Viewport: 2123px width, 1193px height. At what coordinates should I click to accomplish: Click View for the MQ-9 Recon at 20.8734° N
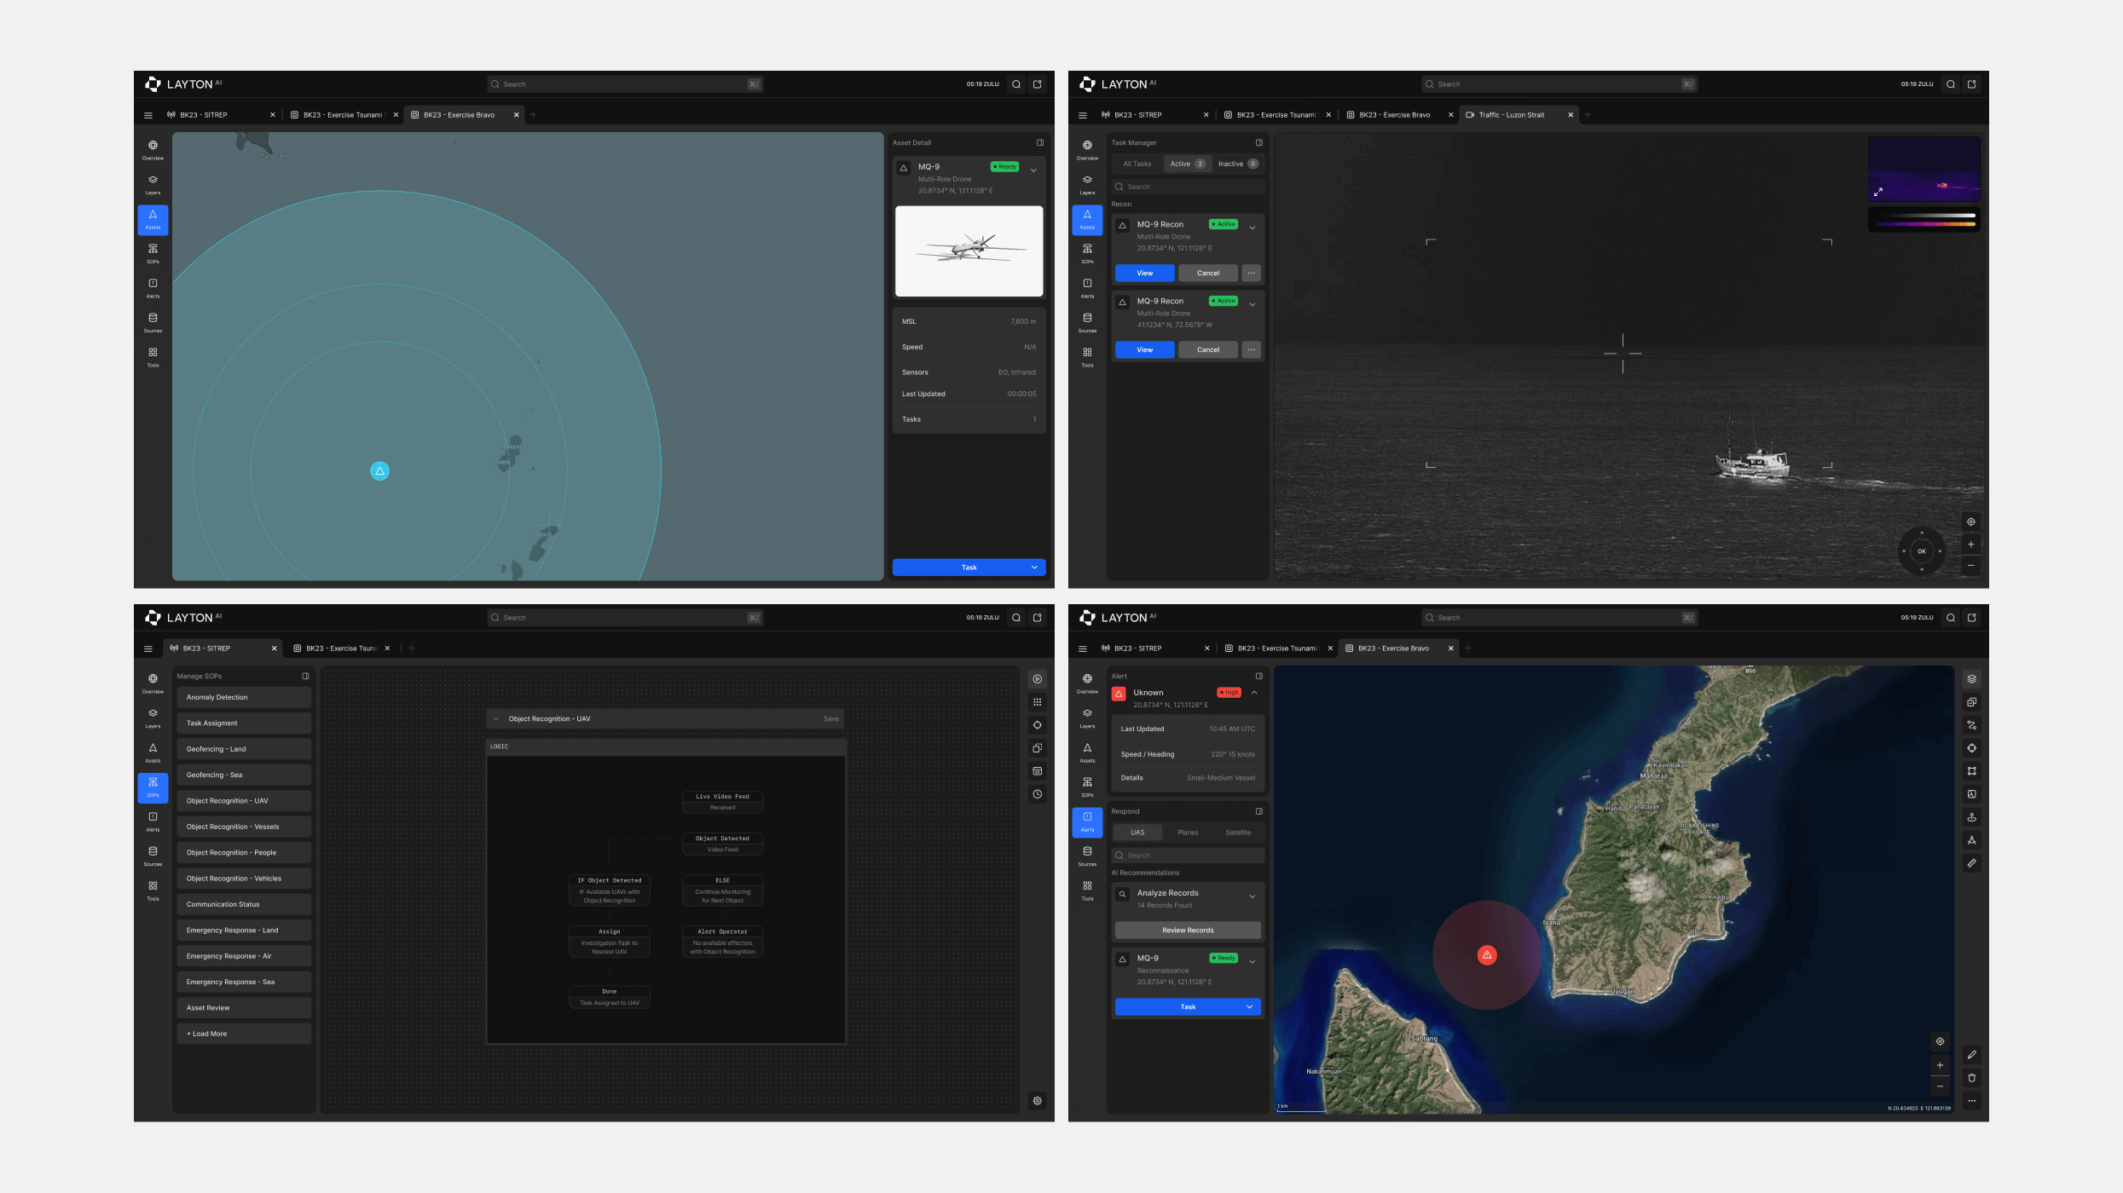pos(1144,274)
